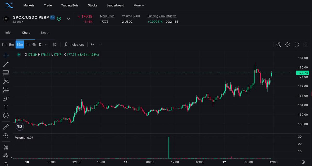The width and height of the screenshot is (312, 166).
Task: Click the Funding / Countdown label
Action: pos(162,16)
